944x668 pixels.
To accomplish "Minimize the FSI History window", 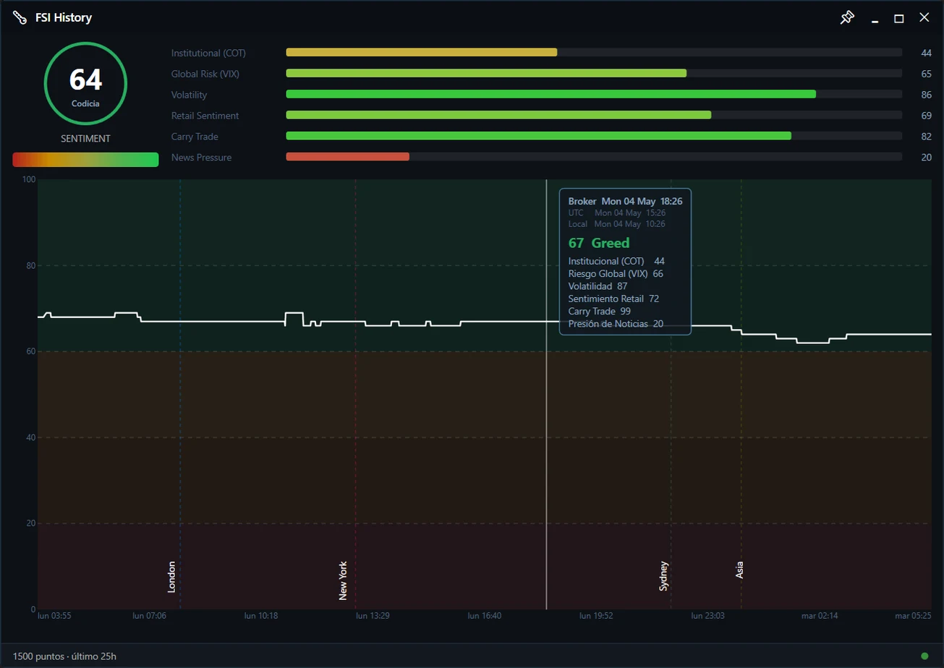I will coord(875,18).
